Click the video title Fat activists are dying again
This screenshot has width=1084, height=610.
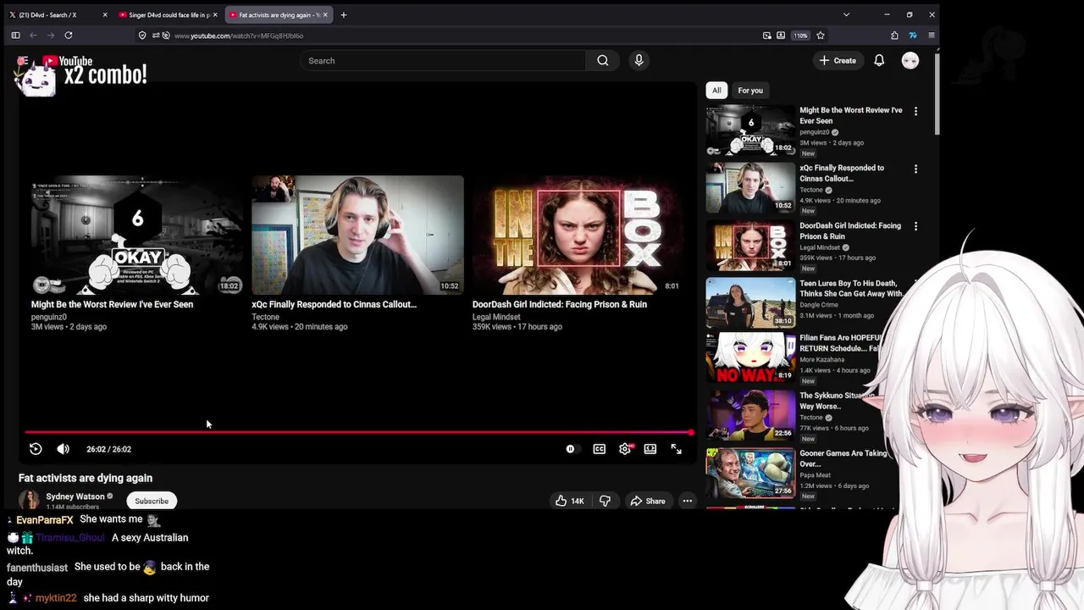[x=86, y=479]
